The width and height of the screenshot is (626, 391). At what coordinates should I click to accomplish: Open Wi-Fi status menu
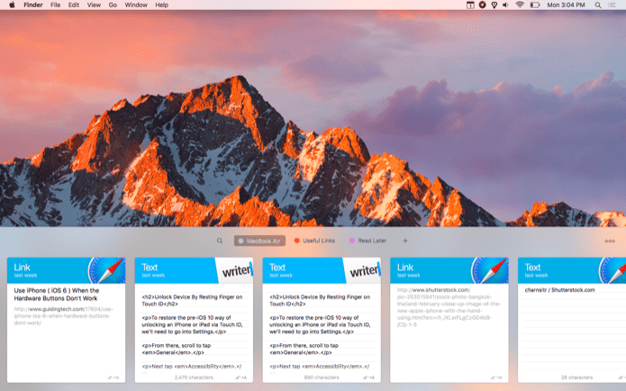click(x=520, y=5)
